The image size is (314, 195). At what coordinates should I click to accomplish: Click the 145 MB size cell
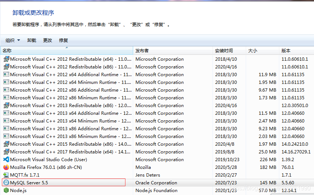(x=268, y=182)
